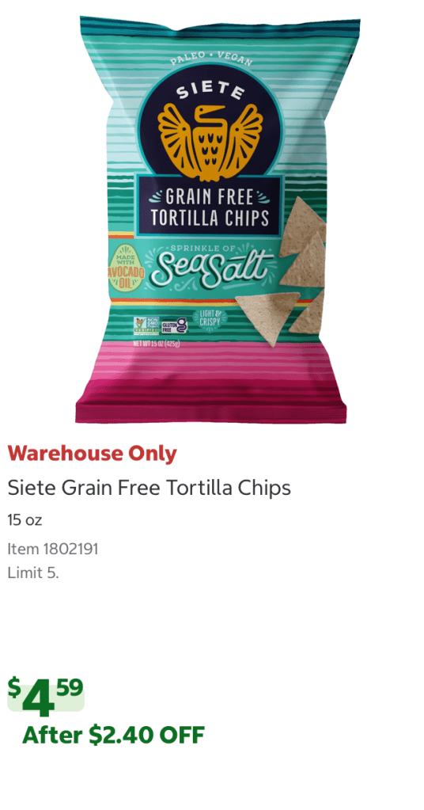424x810 pixels.
Task: Click the $4.59 price tag
Action: click(x=45, y=696)
